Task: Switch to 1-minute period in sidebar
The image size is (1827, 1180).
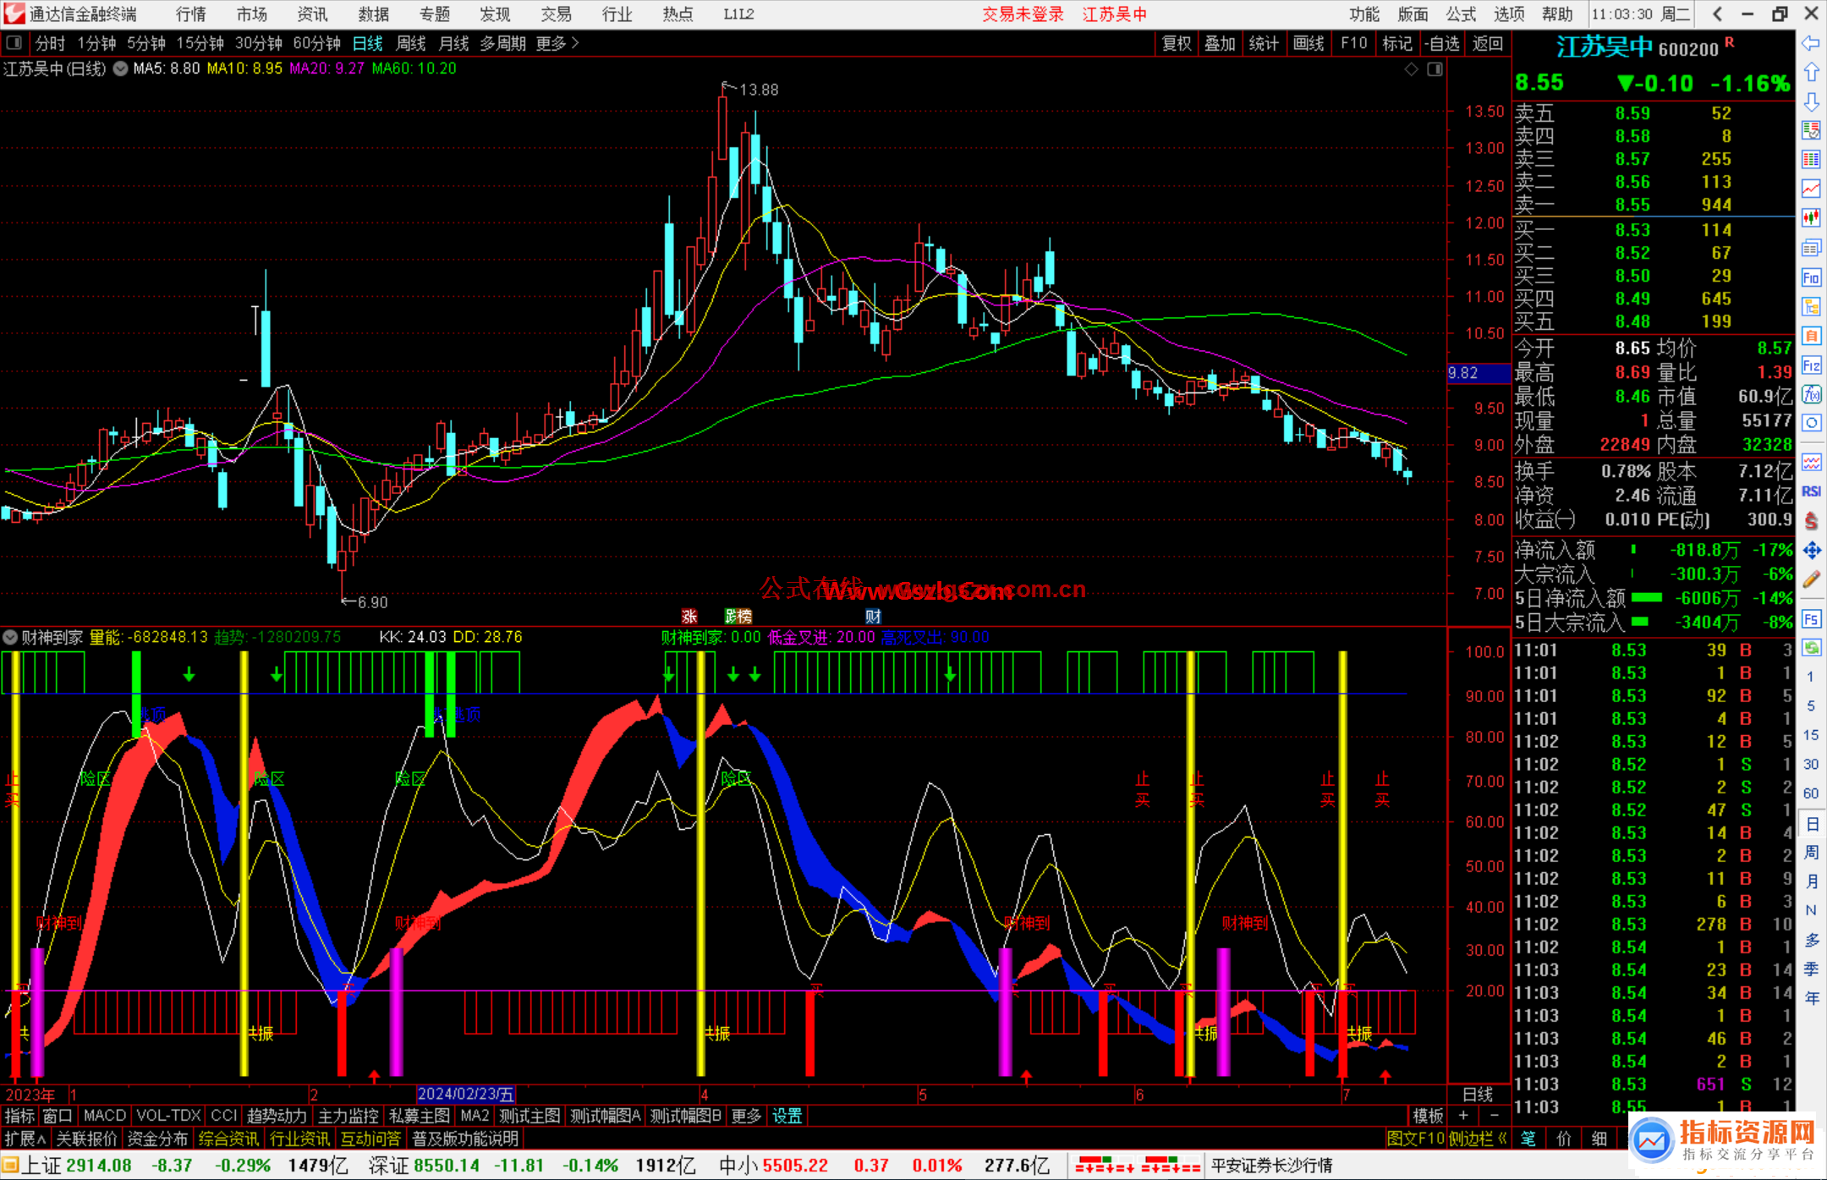Action: pos(1810,677)
